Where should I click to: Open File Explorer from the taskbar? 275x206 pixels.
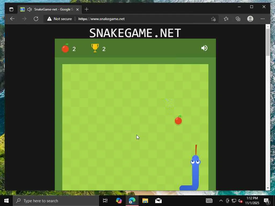145,201
